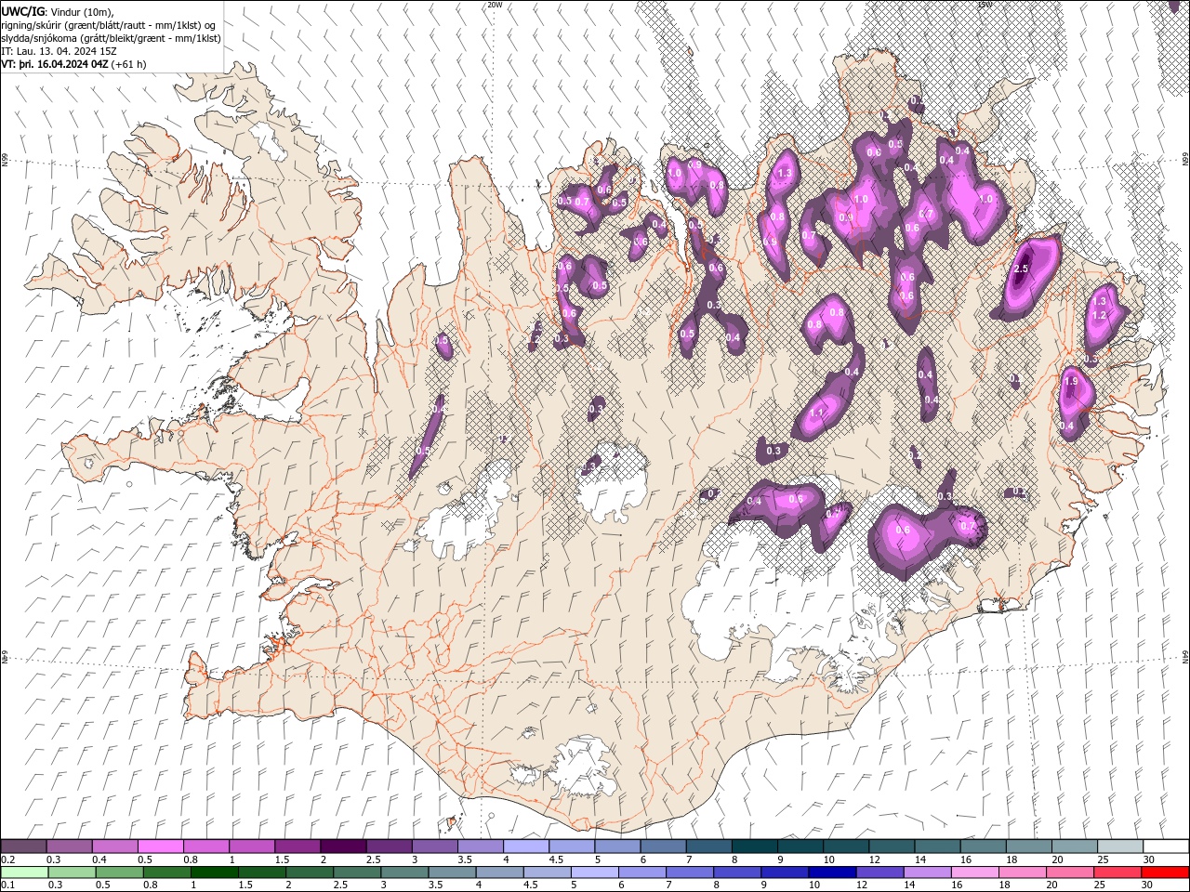Click top legend dark purple swatch 2 to 2.5
The image size is (1190, 892).
point(343,846)
